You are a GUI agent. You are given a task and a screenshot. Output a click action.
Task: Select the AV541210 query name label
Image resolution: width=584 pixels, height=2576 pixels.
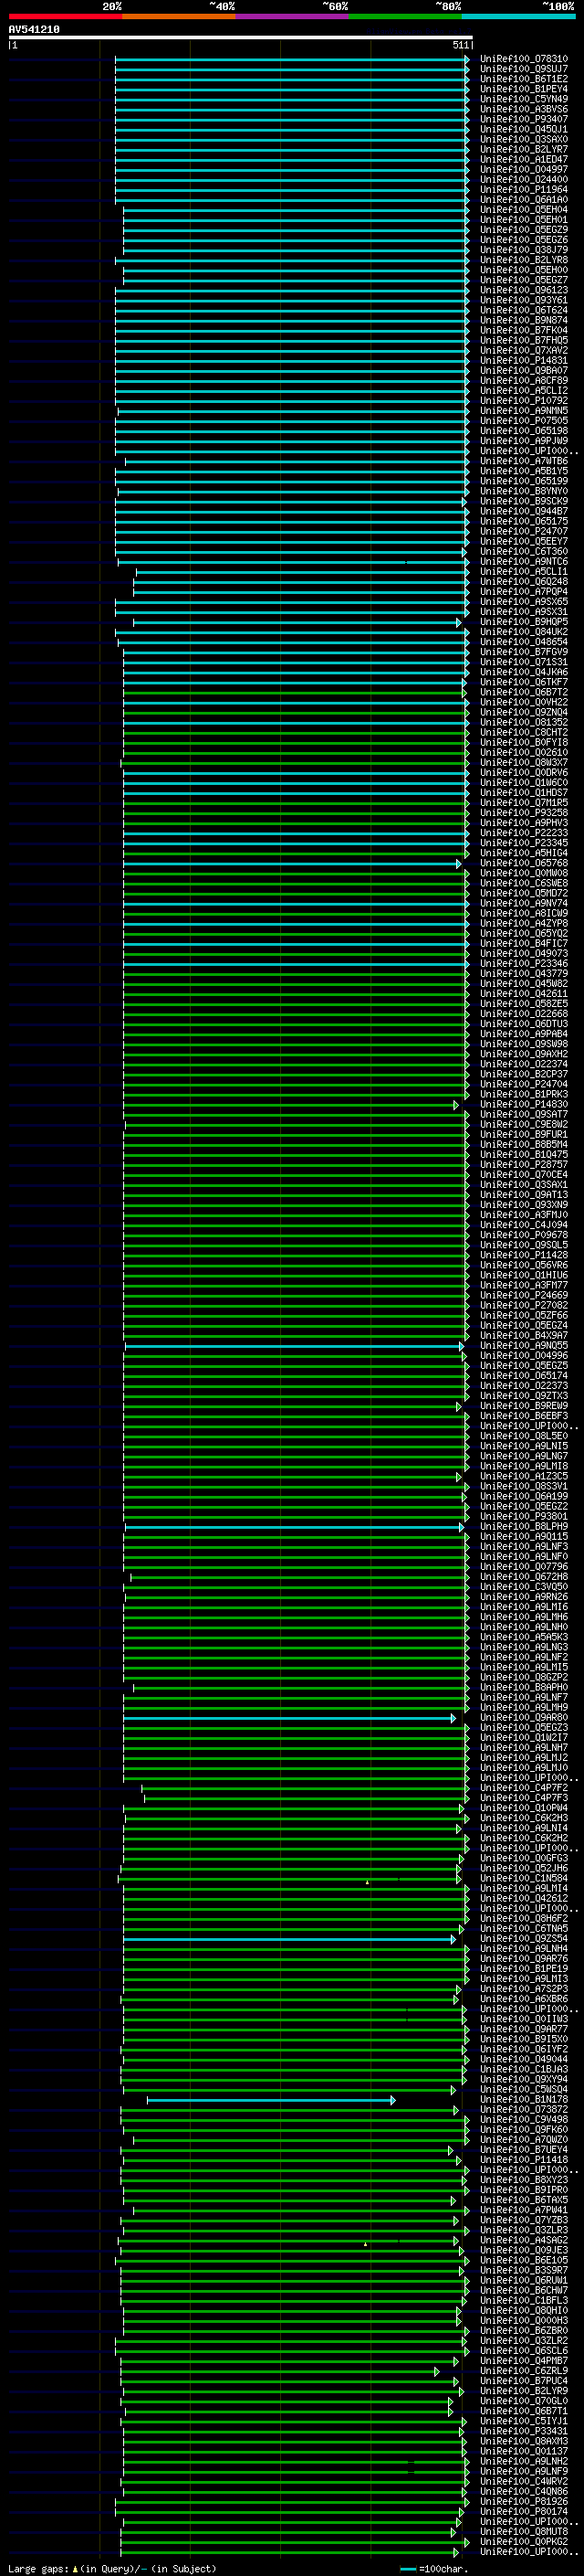34,30
